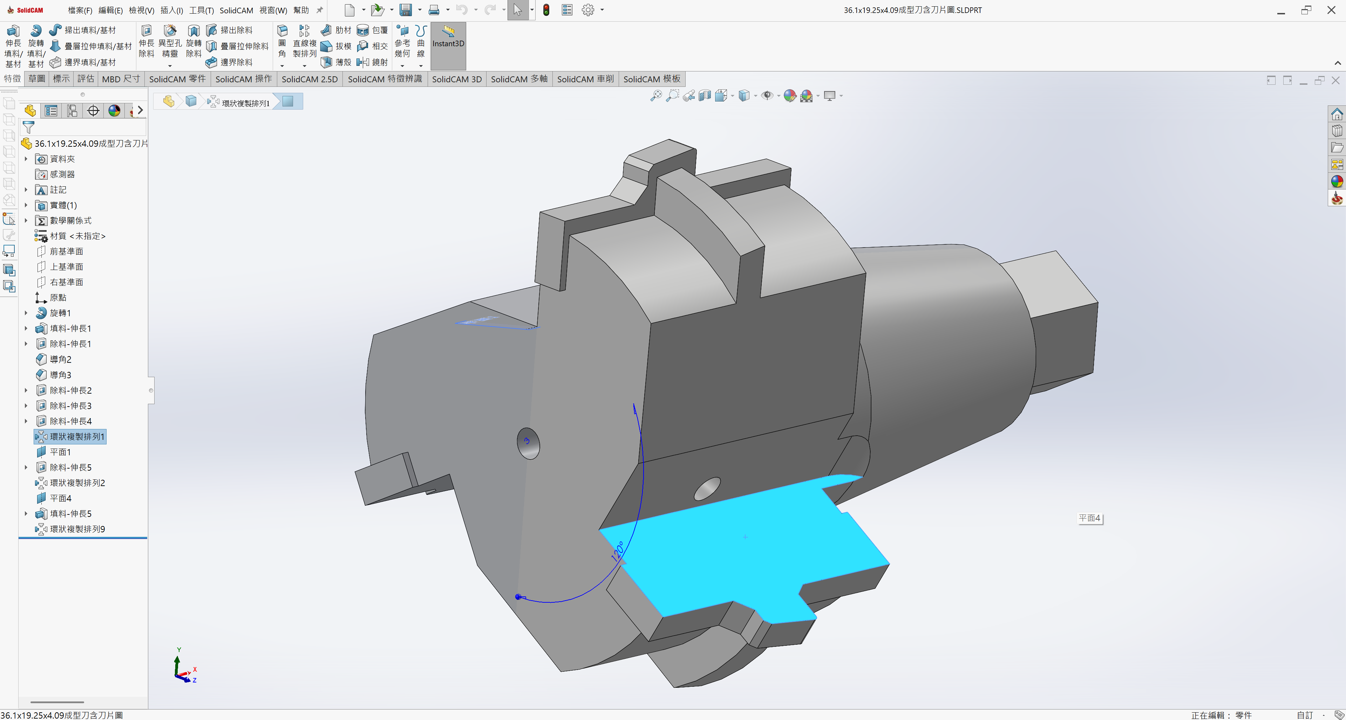
Task: Click the Edit Appearance color ball in view toolbar
Action: 789,96
